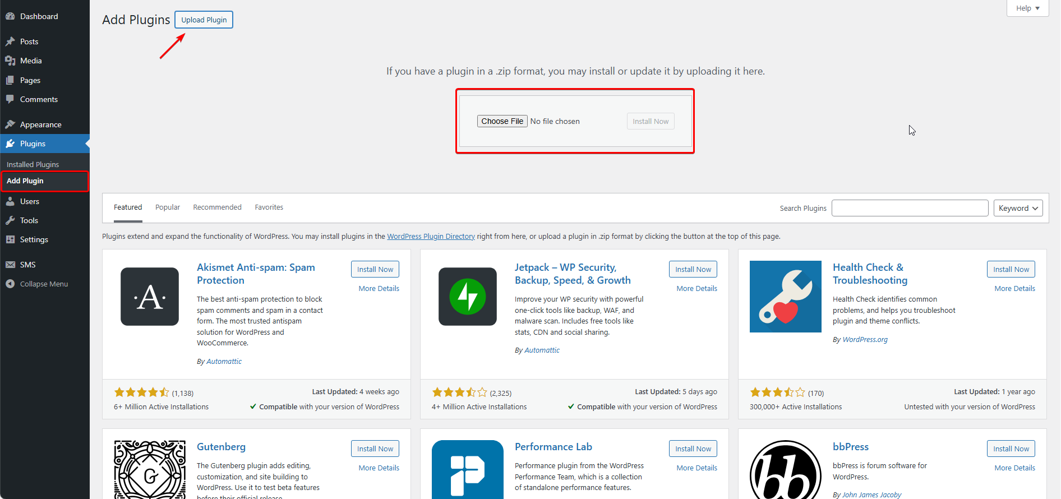1061x499 pixels.
Task: Click the Posts pushpin icon
Action: (10, 41)
